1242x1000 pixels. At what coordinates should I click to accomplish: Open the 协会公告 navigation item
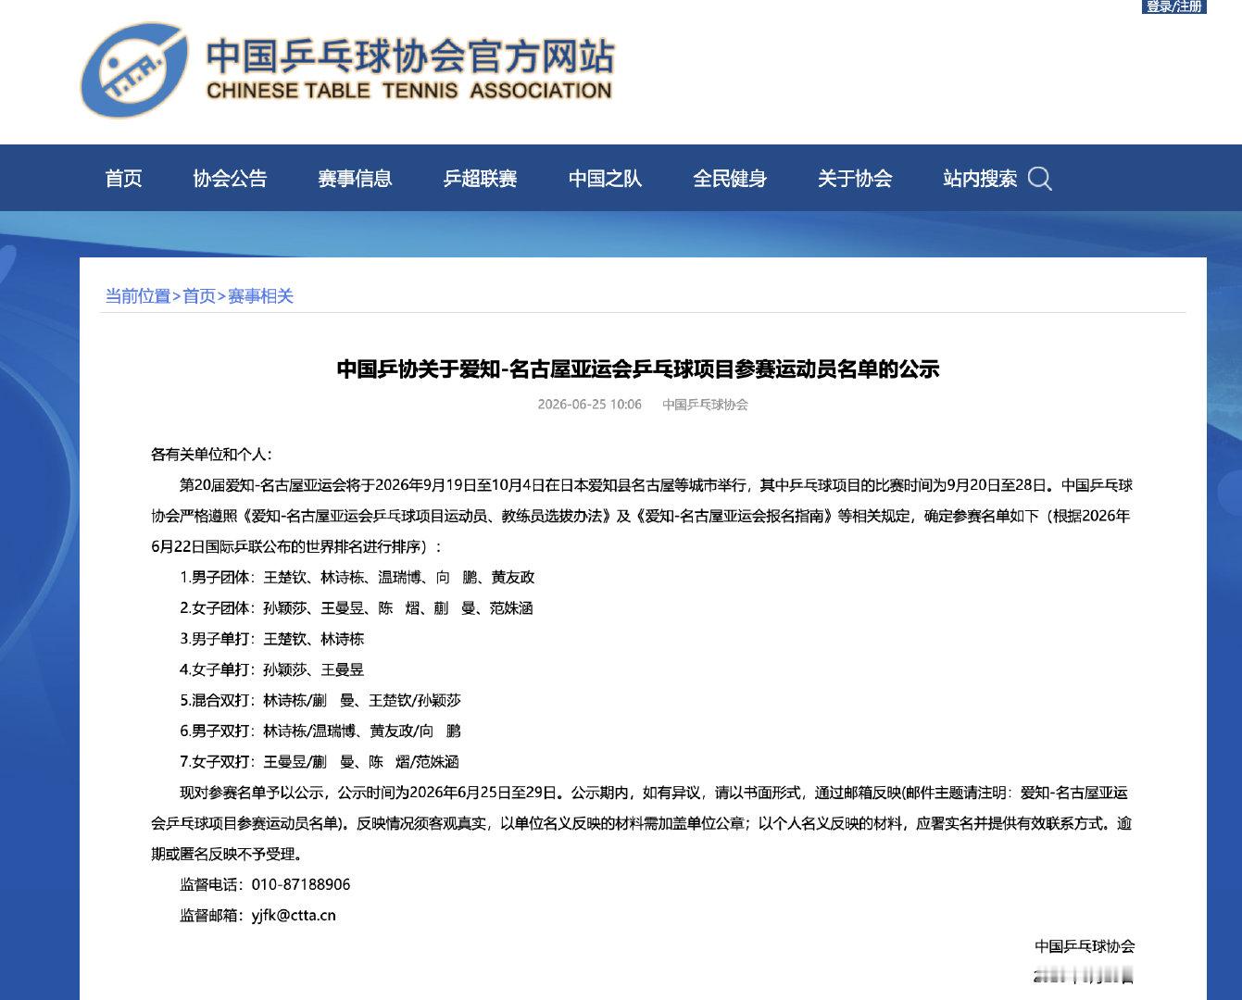[230, 178]
